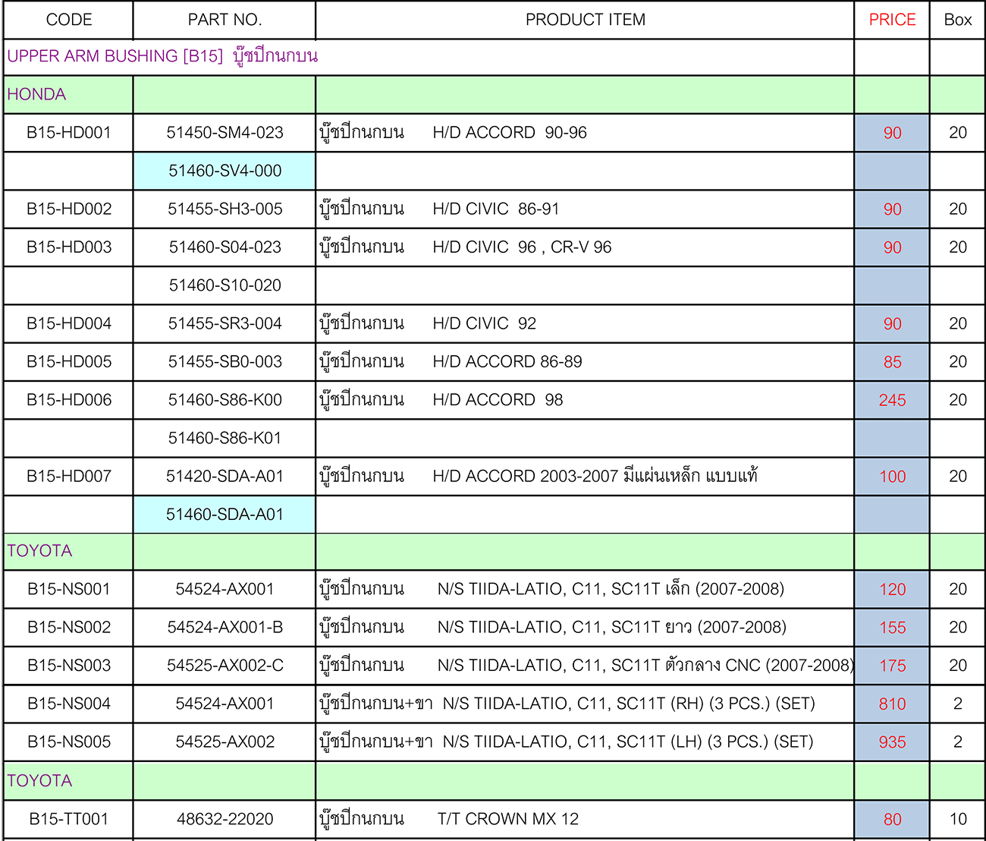This screenshot has width=986, height=841.
Task: Select part number 51460-S04-023
Action: tap(225, 247)
